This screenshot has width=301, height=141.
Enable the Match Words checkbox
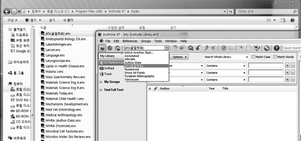[275, 57]
